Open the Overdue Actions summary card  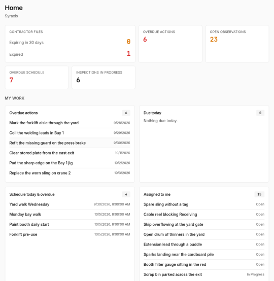point(170,44)
